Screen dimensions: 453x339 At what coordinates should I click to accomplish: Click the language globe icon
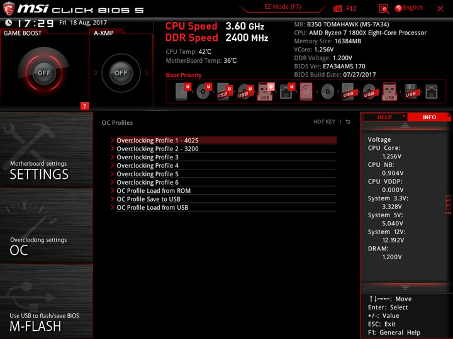tap(398, 8)
